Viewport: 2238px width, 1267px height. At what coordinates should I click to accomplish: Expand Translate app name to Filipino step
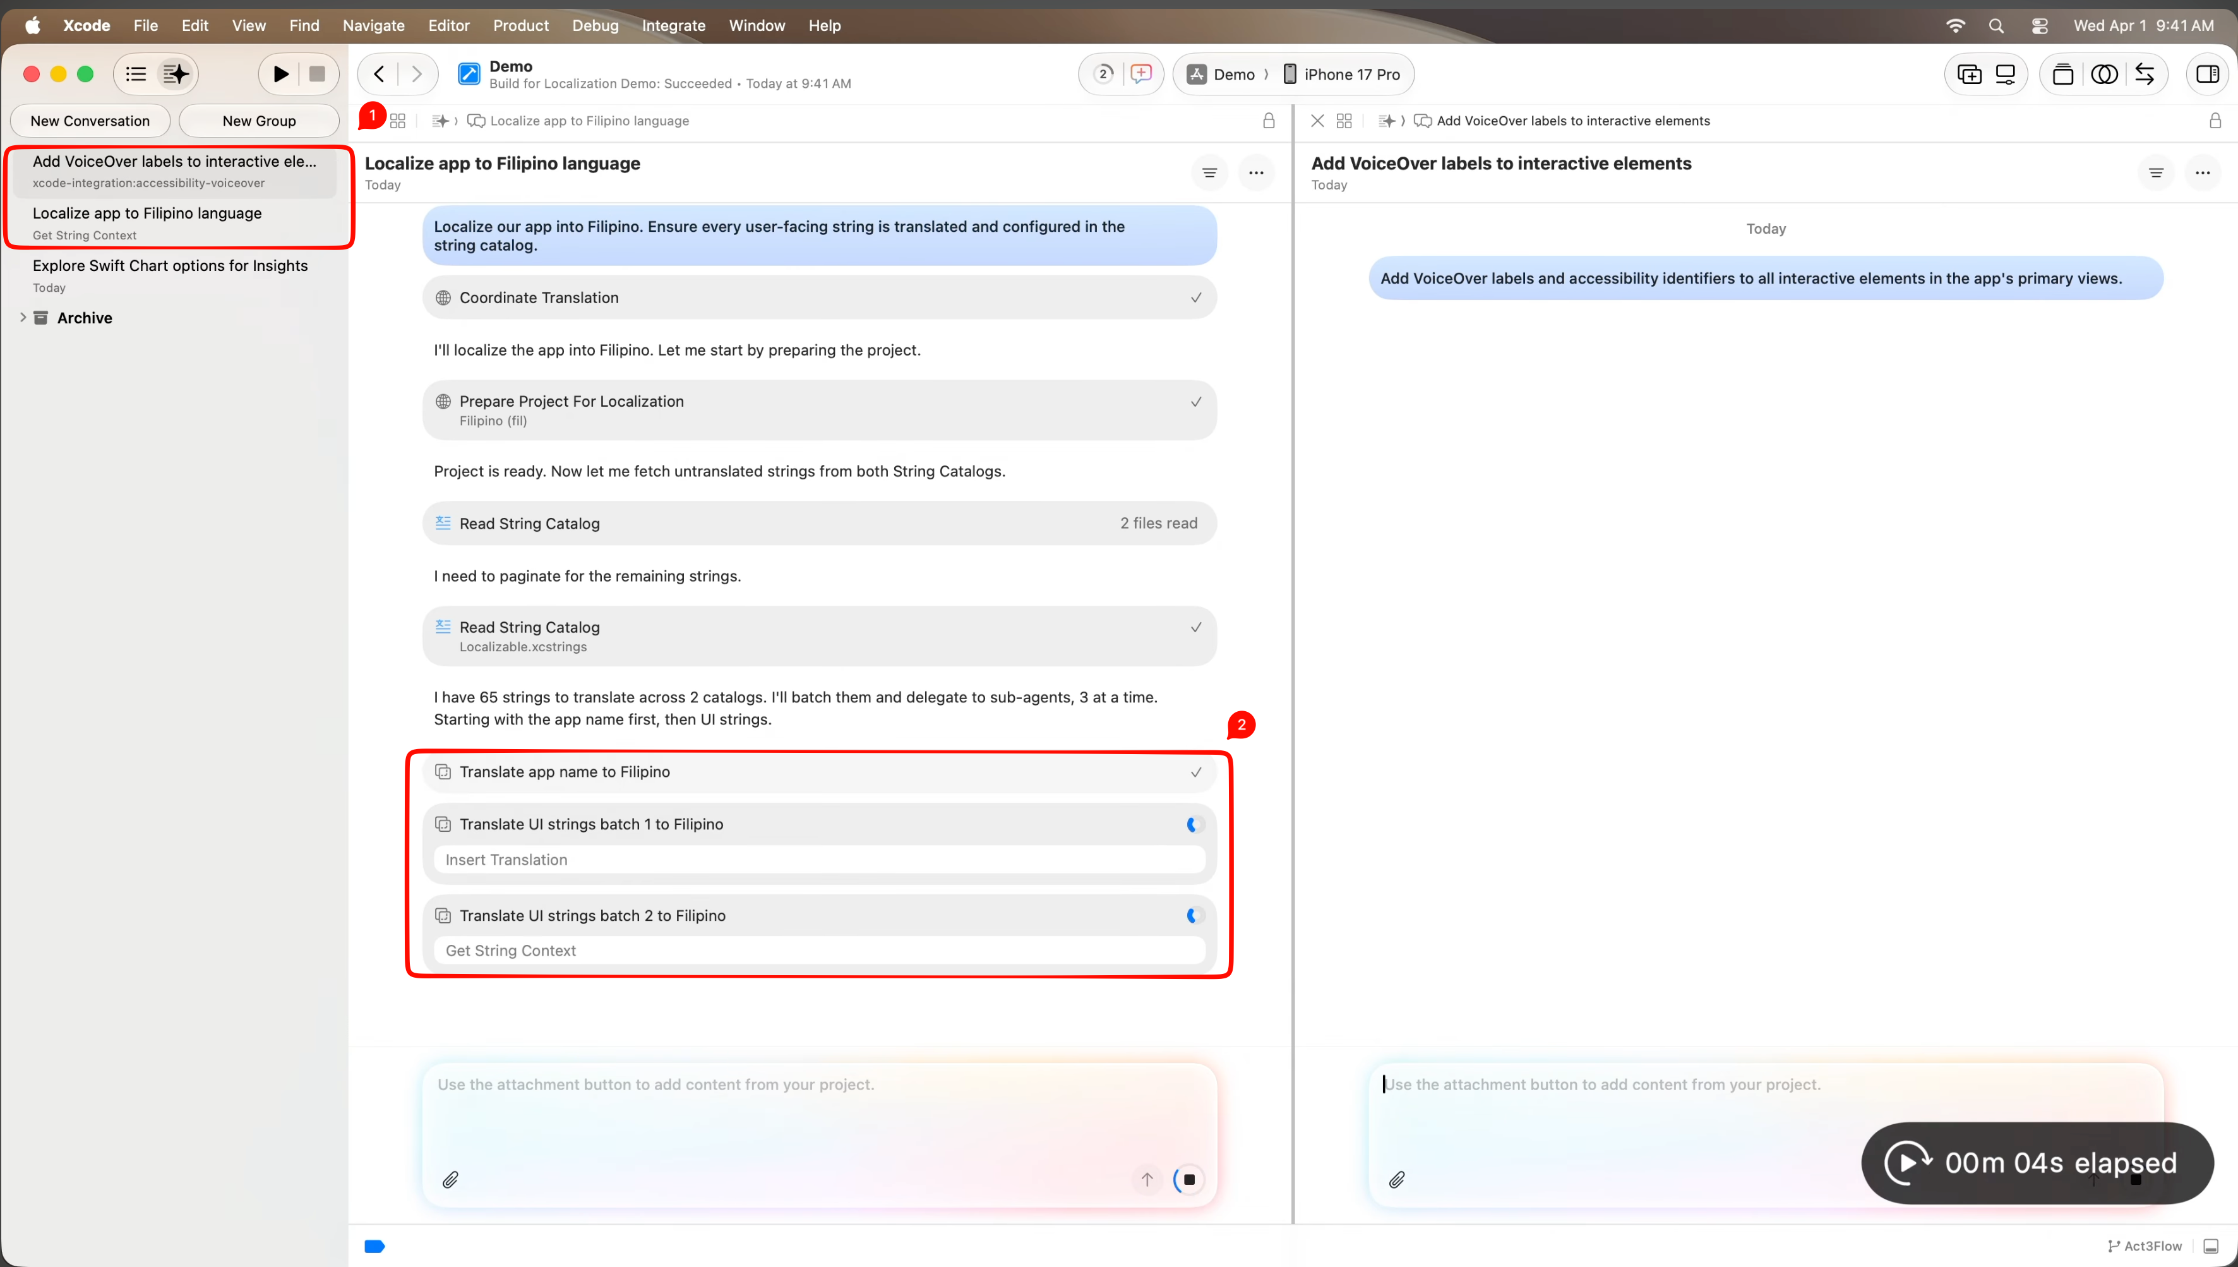819,772
